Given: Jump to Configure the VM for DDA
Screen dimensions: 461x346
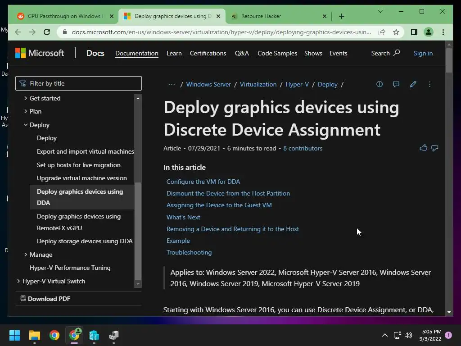Looking at the screenshot, I should click(x=203, y=182).
